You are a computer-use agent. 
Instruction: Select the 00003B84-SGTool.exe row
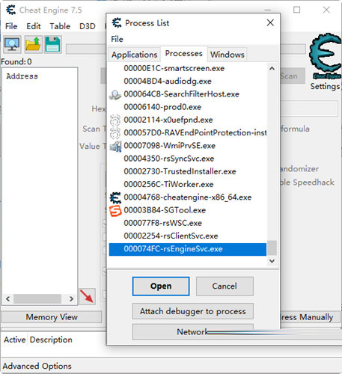tap(188, 210)
